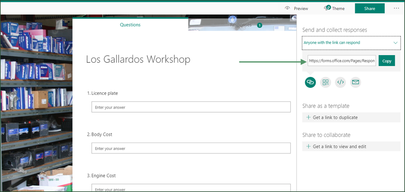Screen dimensions: 405x192
Task: Select the copy link share icon
Action: pyautogui.click(x=310, y=82)
